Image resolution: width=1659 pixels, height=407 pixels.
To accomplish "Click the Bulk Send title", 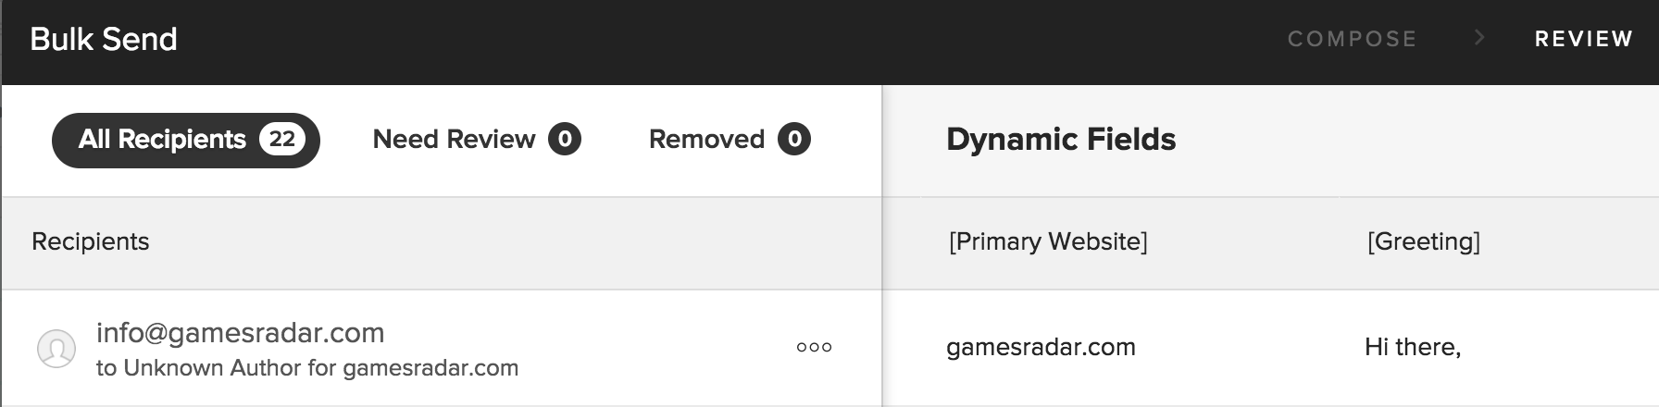I will [x=104, y=39].
